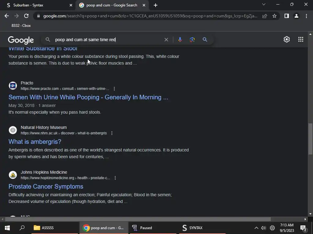Show hidden system tray icons

256,228
